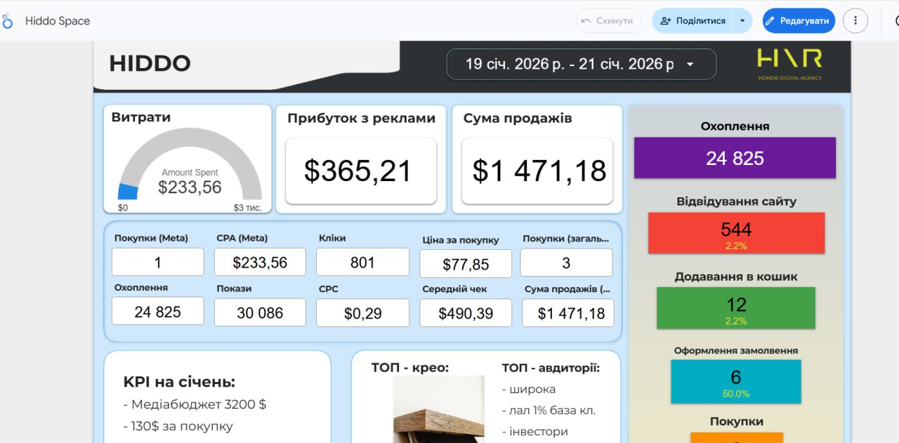Viewport: 899px width, 443px height.
Task: Click the Покази value 30 086
Action: click(x=260, y=312)
